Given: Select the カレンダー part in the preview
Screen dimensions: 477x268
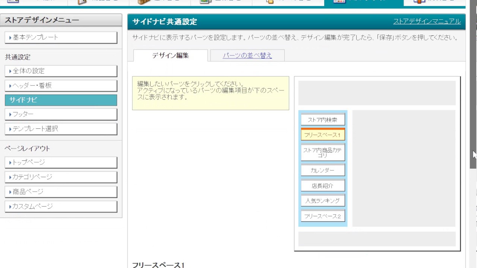Looking at the screenshot, I should (323, 170).
